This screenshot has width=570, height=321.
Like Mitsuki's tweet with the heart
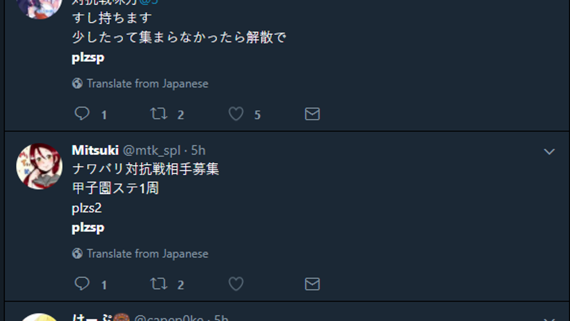(x=236, y=284)
